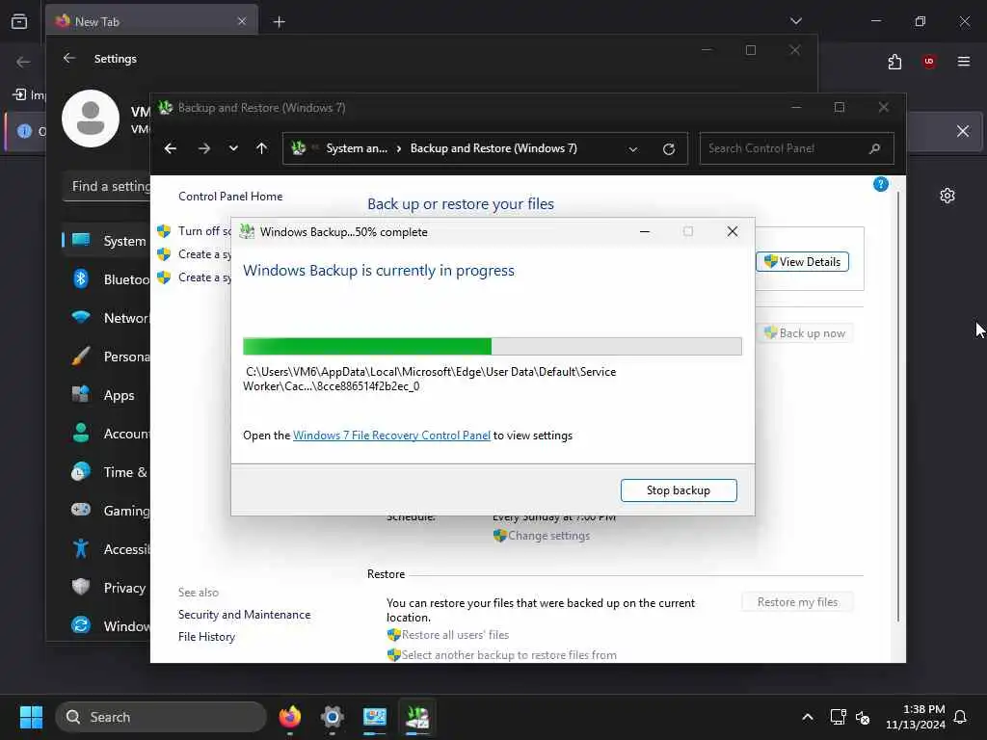Open the list all tabs dropdown
987x740 pixels.
click(795, 21)
